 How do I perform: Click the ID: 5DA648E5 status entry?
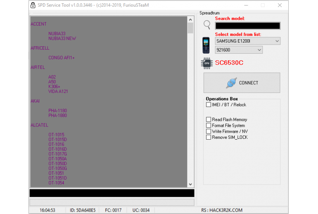pyautogui.click(x=83, y=210)
